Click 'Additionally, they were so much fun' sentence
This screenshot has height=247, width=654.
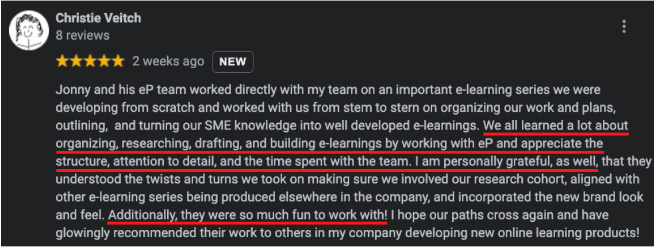tap(247, 215)
